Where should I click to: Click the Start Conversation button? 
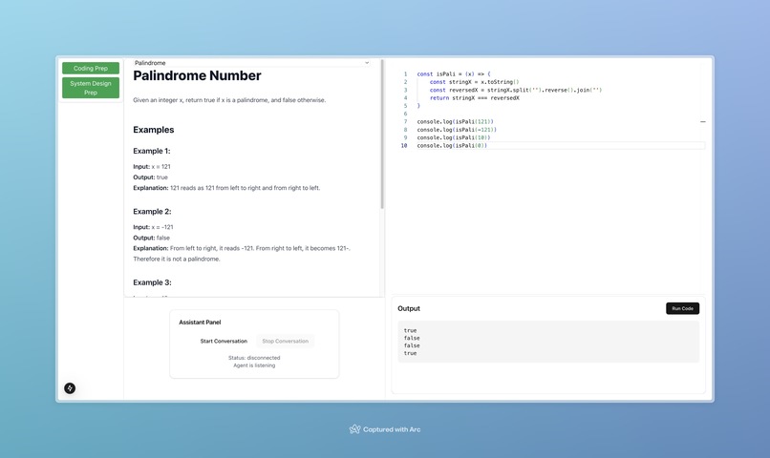pos(224,341)
